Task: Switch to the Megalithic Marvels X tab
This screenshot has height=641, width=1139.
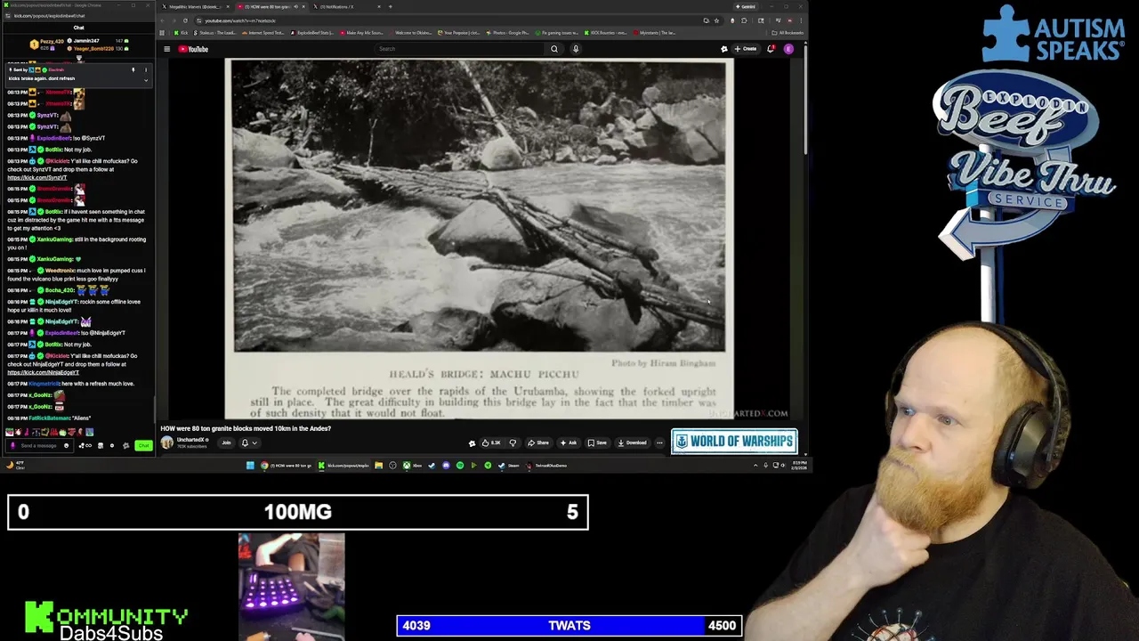Action: point(194,6)
